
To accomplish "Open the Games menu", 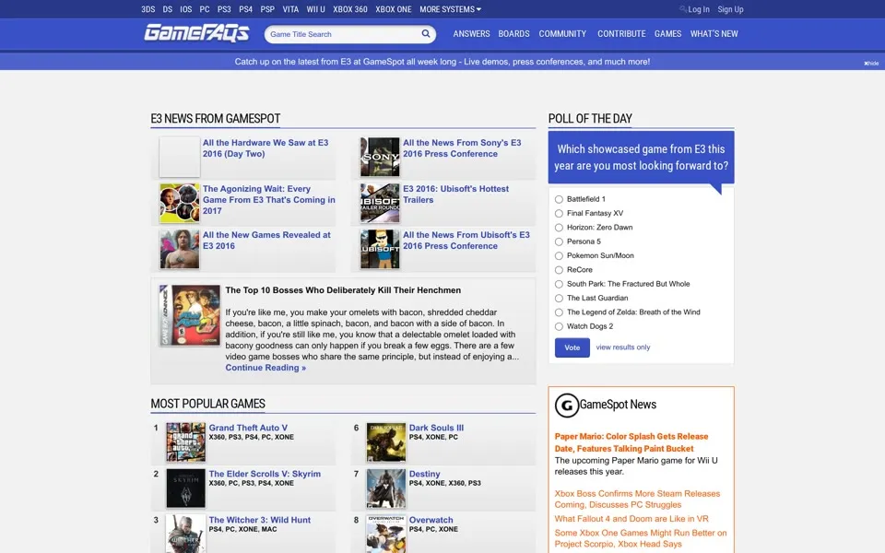I will pos(667,34).
